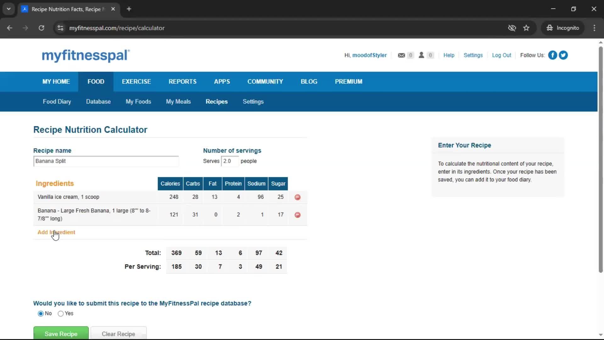Viewport: 604px width, 340px height.
Task: Open the Chrome three-dot menu
Action: coord(594,28)
